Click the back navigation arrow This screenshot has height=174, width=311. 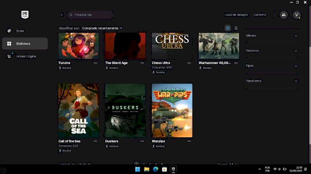pyautogui.click(x=62, y=15)
